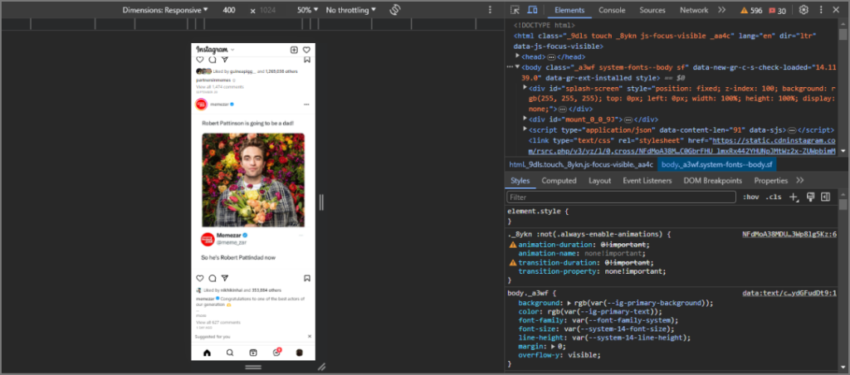Click the 30 issues counter
This screenshot has height=375, width=850.
click(777, 10)
